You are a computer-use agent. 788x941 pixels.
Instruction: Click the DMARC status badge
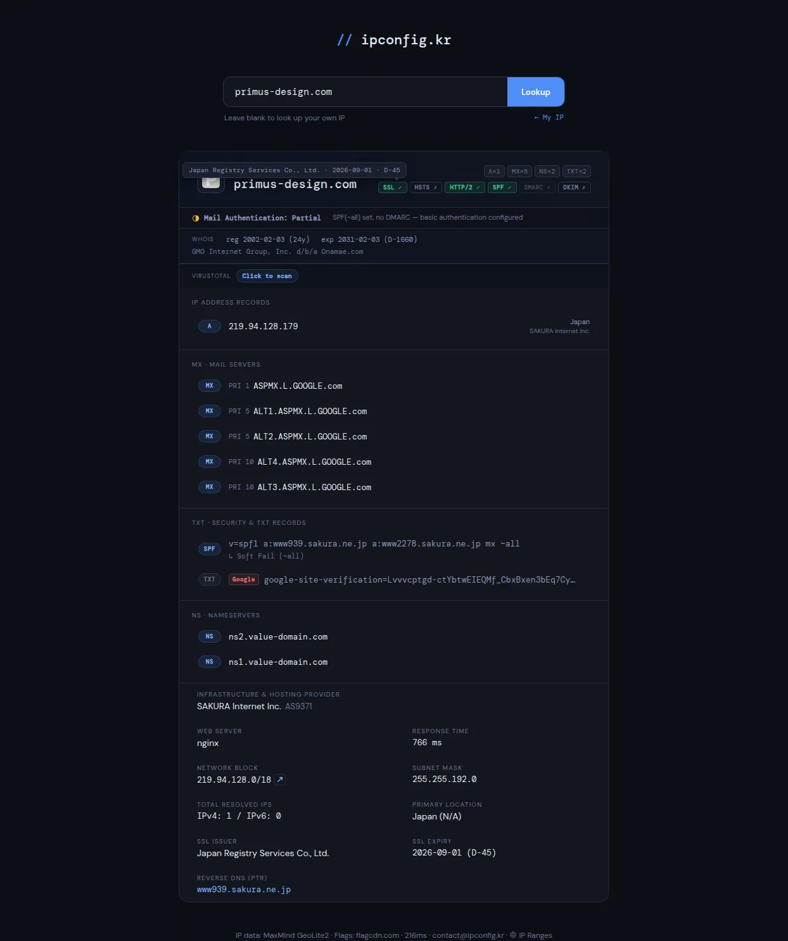[x=537, y=187]
